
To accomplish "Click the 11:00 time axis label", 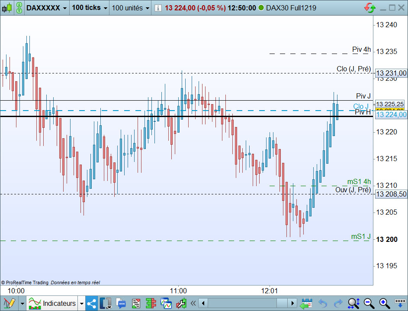I will (x=178, y=291).
